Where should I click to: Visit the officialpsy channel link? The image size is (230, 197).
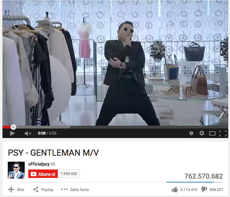point(39,164)
